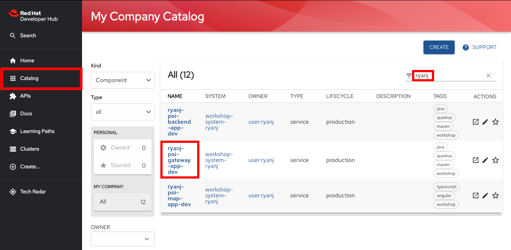Sort by the SYSTEM column header

(x=215, y=96)
